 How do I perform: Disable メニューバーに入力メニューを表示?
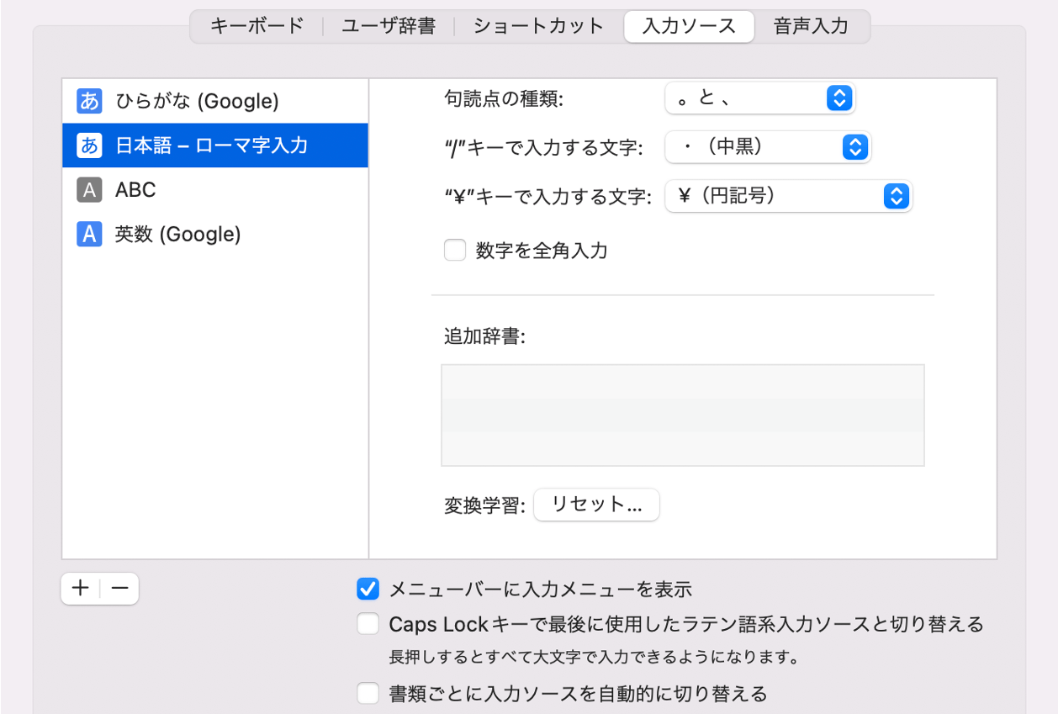(368, 590)
